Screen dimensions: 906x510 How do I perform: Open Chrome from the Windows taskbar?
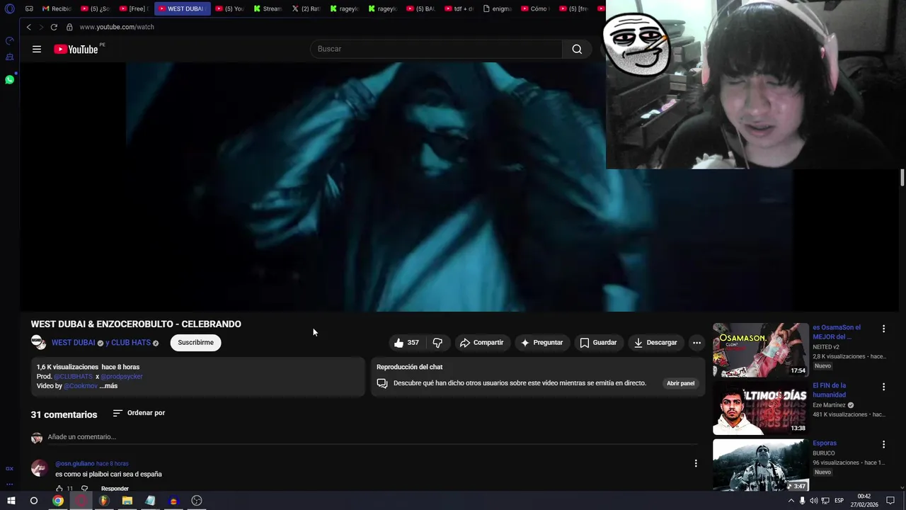point(58,501)
